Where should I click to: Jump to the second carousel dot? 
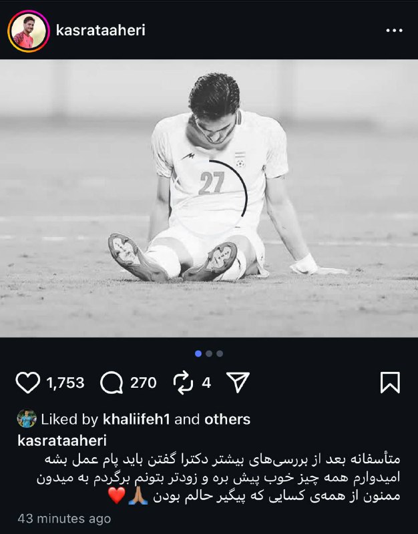209,354
